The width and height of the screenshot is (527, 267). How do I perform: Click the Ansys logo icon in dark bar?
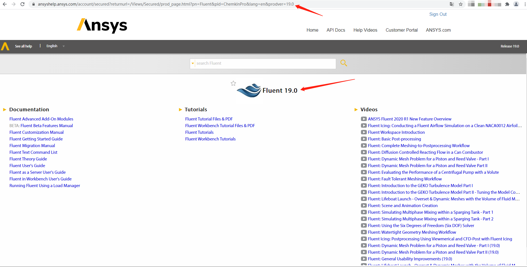click(5, 46)
